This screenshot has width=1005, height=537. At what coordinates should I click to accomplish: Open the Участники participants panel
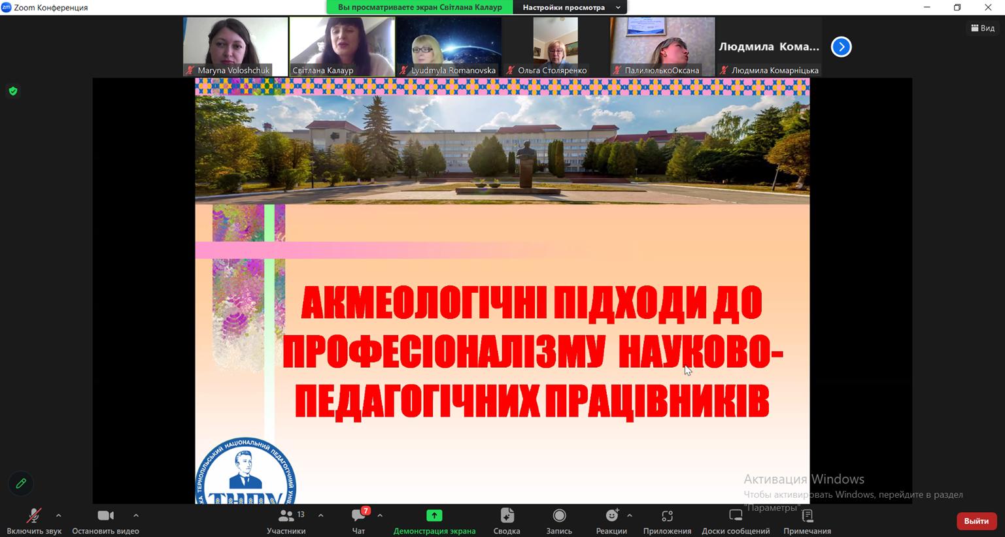(286, 521)
